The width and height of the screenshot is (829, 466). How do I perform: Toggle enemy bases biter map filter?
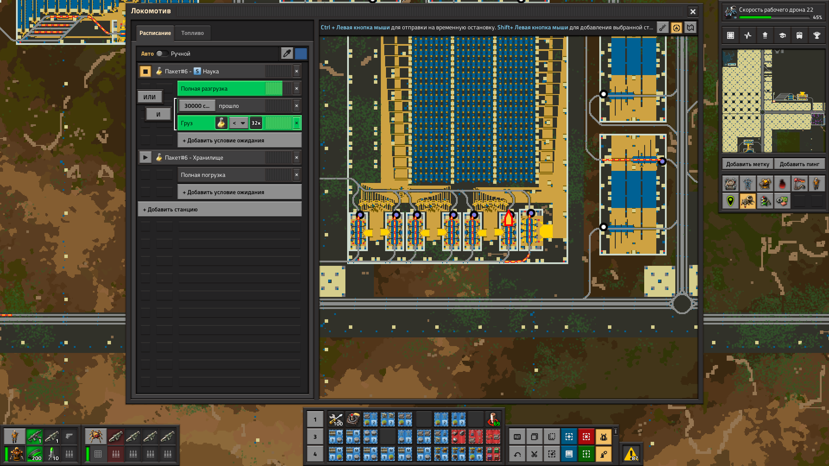coord(748,201)
